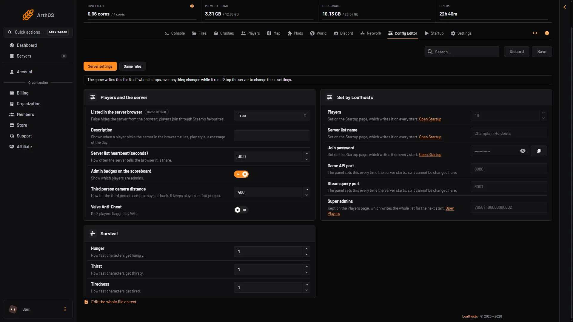The height and width of the screenshot is (322, 573).
Task: Open CPU load settings gear icon
Action: 192,6
